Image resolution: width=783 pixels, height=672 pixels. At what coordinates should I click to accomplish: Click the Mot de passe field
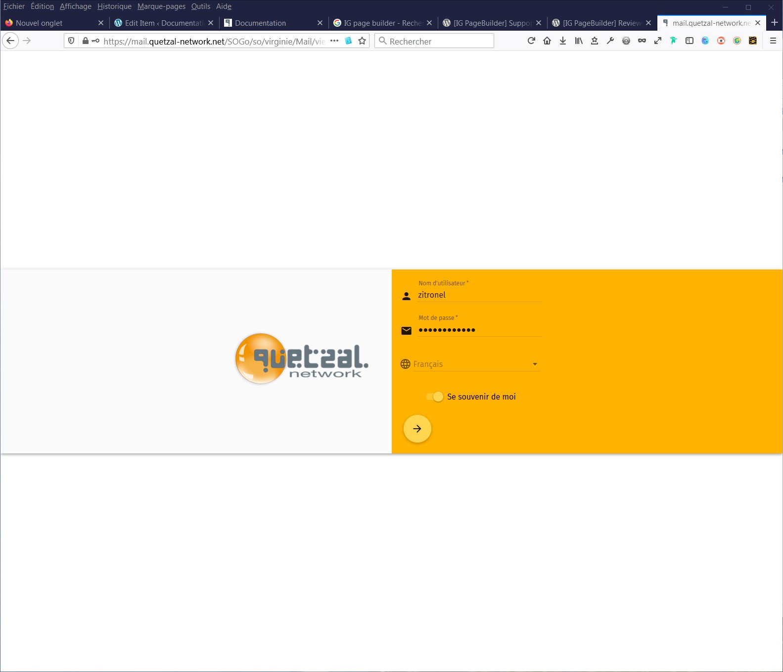click(479, 330)
